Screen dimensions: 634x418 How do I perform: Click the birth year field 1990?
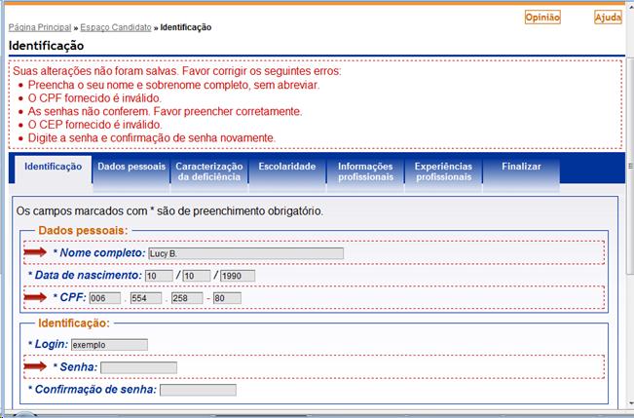tap(238, 276)
